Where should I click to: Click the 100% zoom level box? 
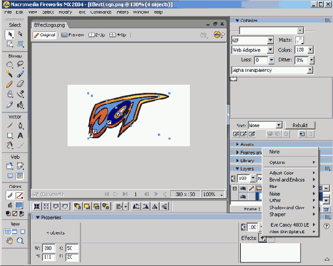point(213,194)
